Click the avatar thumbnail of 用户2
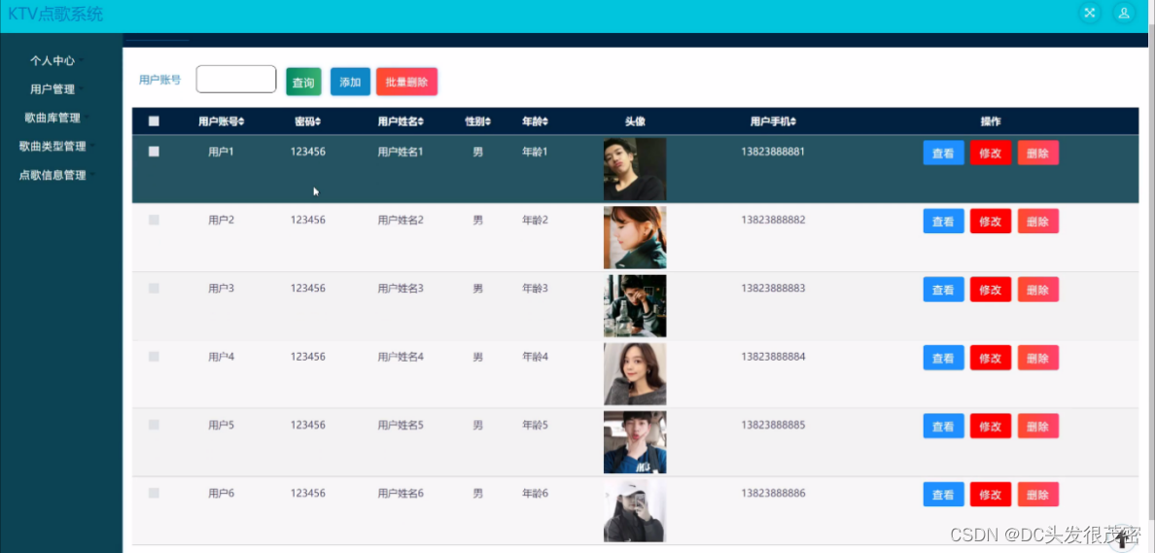This screenshot has height=553, width=1156. click(635, 237)
